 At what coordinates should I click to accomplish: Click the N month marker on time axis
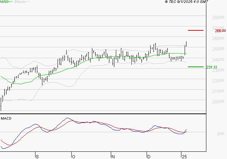113,157
